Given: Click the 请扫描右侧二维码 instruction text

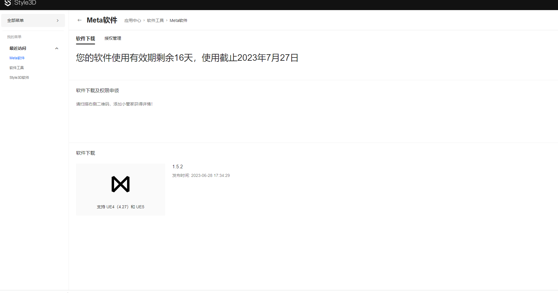Looking at the screenshot, I should coord(114,104).
